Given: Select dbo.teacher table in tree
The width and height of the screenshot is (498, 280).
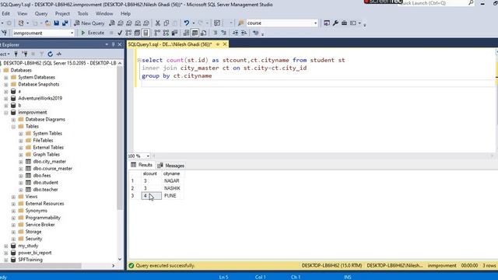Looking at the screenshot, I should click(x=45, y=190).
